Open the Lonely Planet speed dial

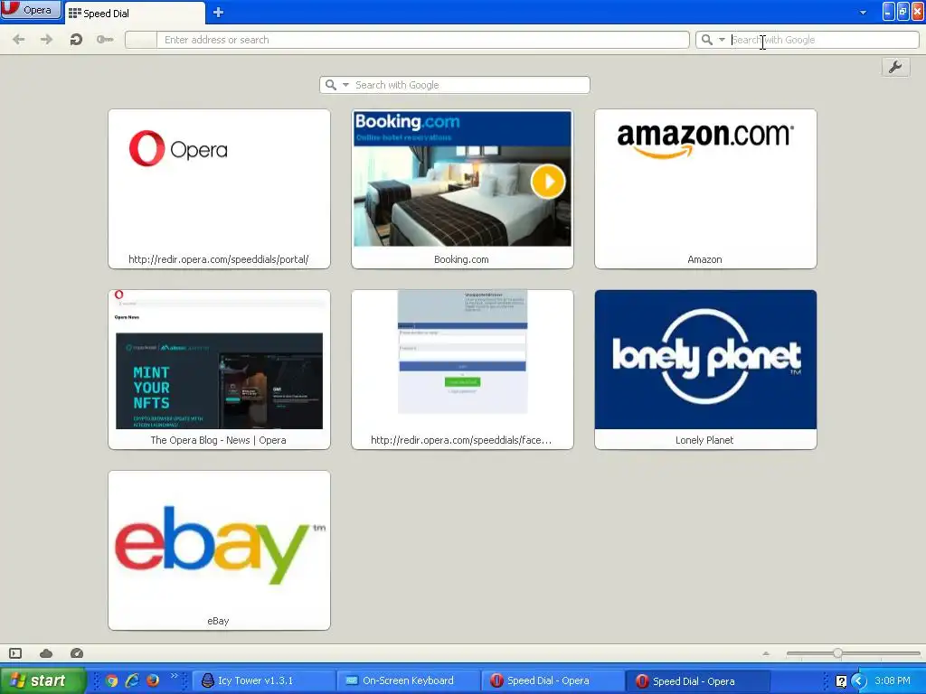click(705, 370)
